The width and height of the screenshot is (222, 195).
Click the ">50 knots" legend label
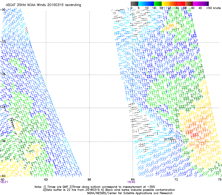pyautogui.click(x=213, y=8)
